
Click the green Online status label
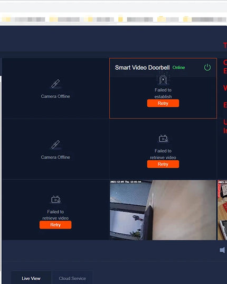tap(178, 68)
